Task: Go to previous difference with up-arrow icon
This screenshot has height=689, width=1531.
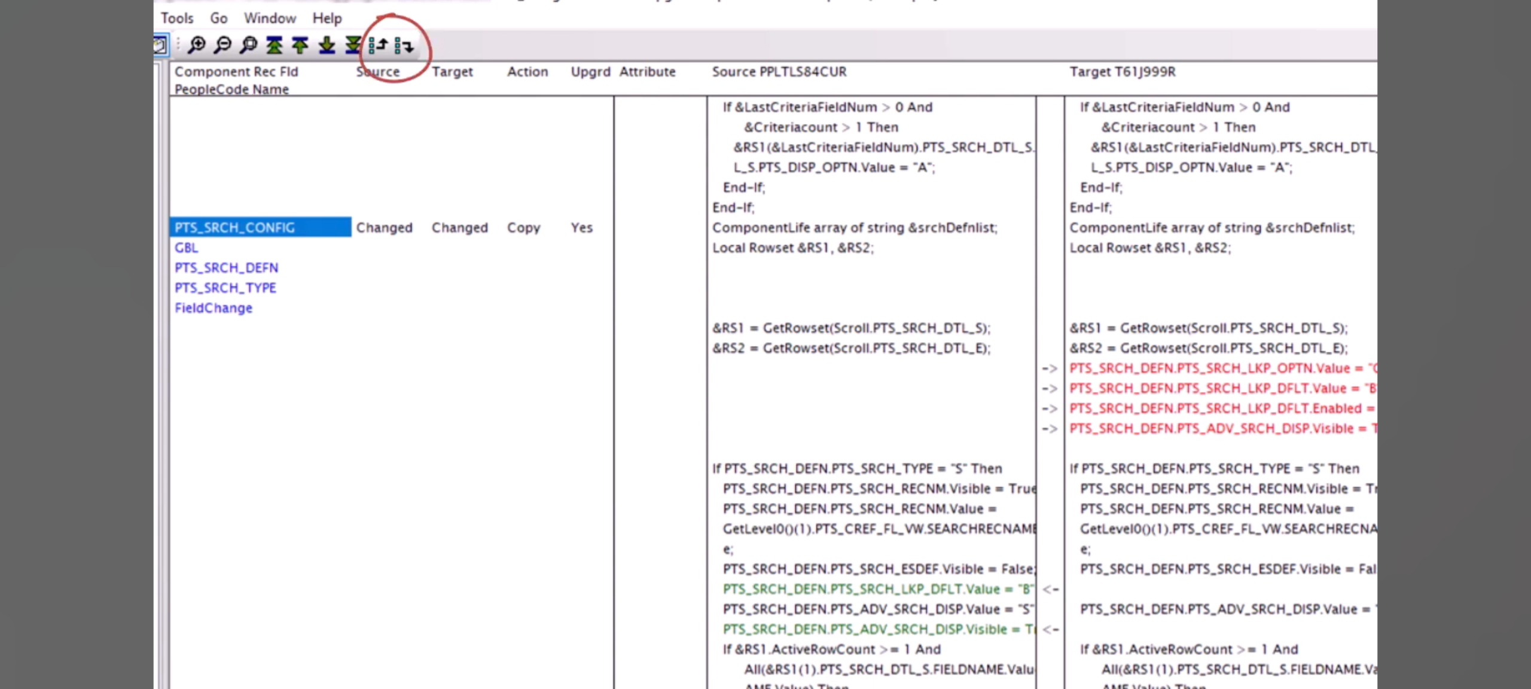Action: [300, 45]
